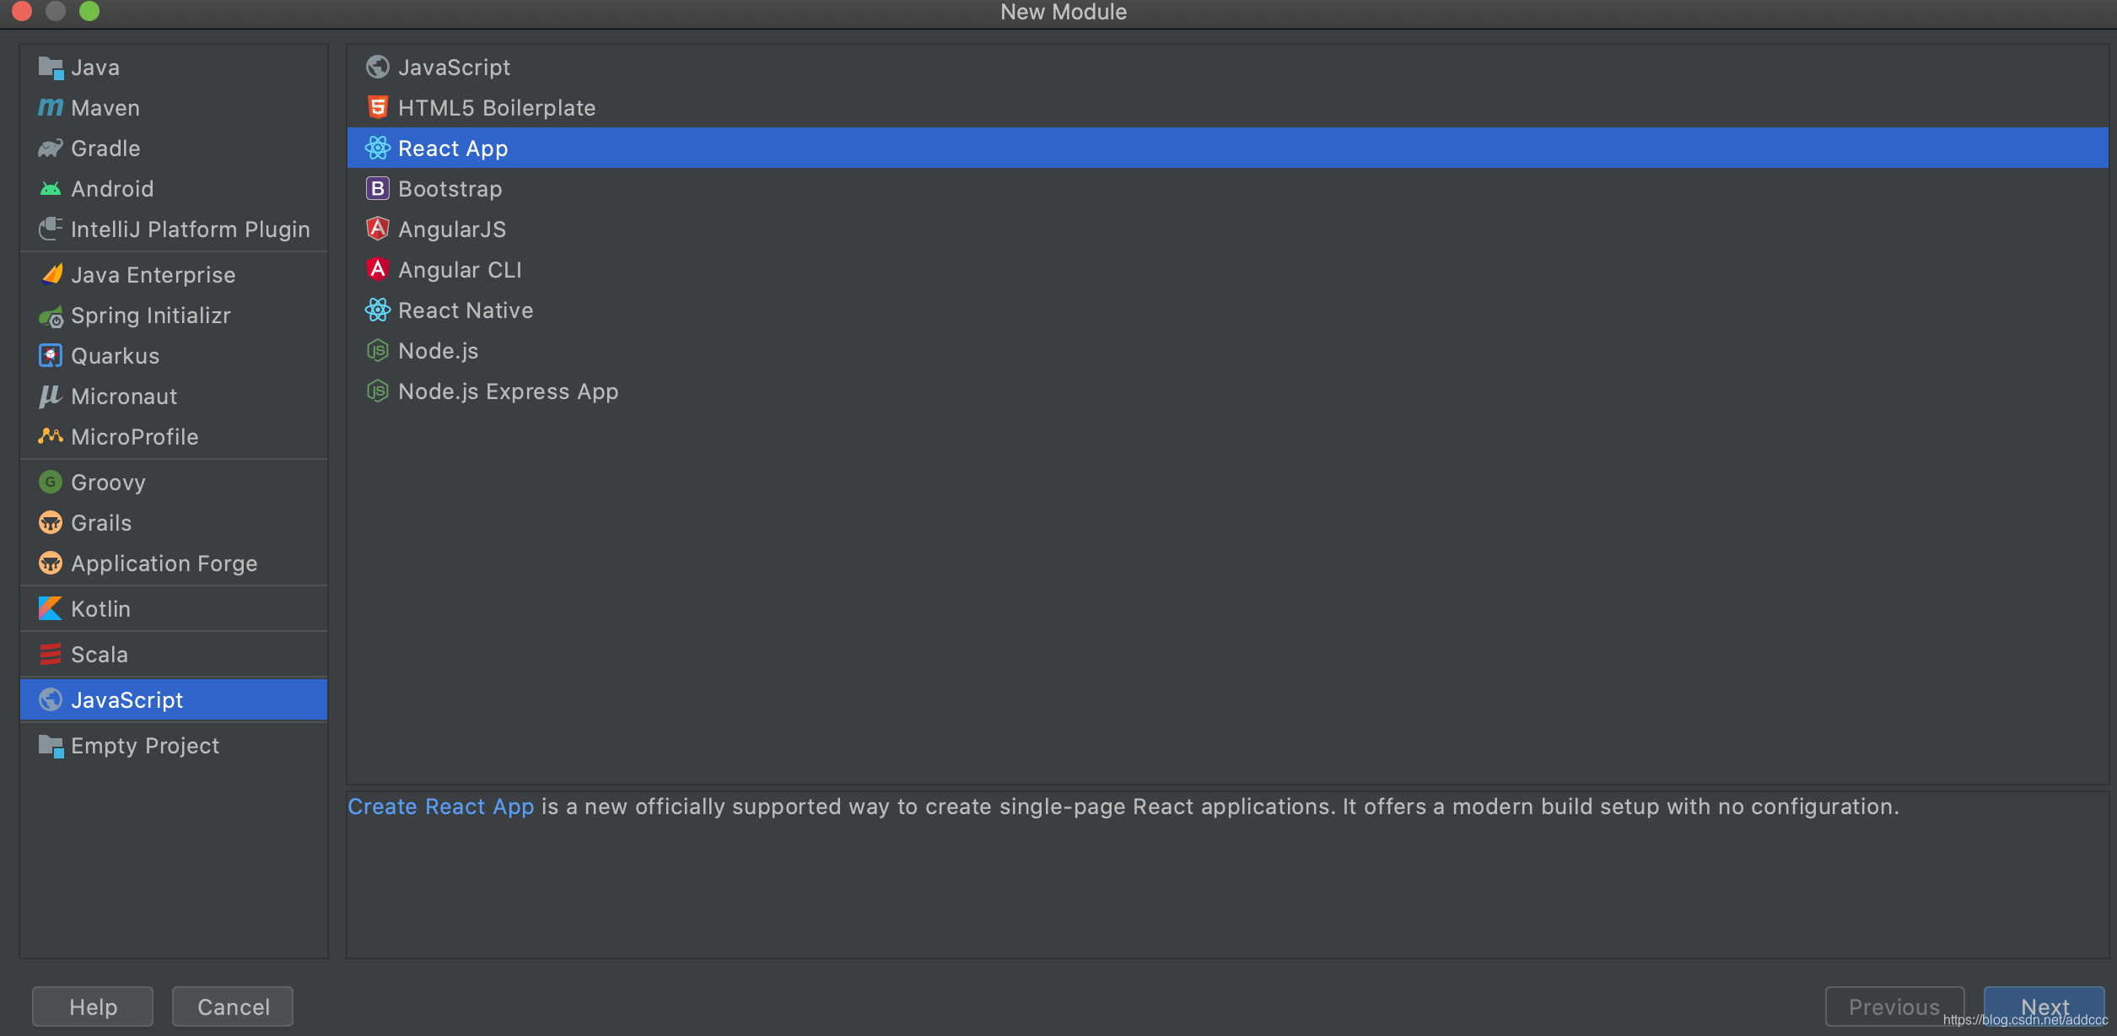Select Groovy in the sidebar

(174, 483)
